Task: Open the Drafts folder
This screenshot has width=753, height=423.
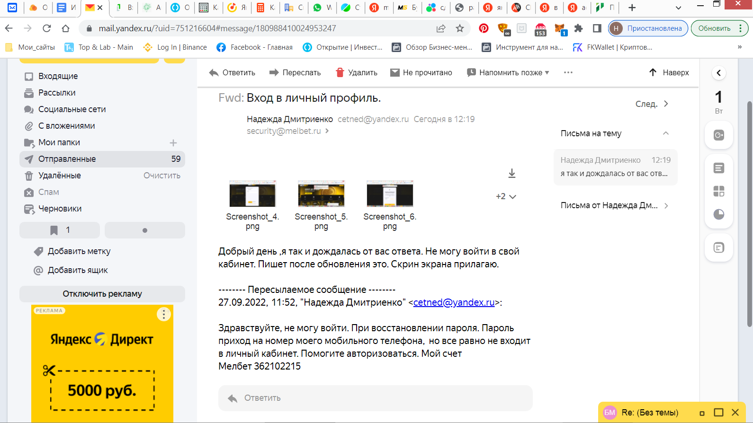Action: [60, 209]
